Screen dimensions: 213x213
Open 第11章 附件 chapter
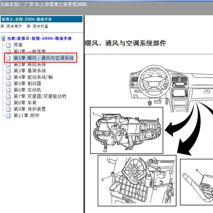27,115
